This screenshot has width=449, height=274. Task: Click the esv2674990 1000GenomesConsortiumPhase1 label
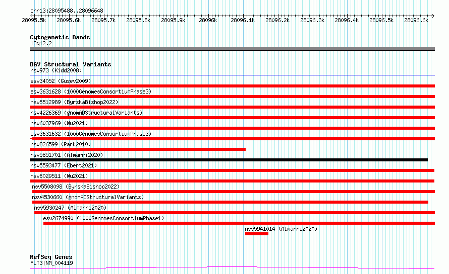[103, 218]
